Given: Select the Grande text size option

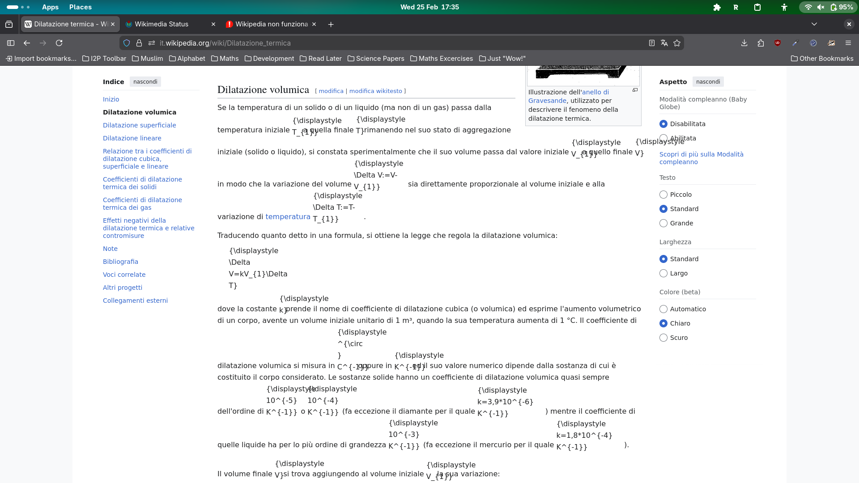Looking at the screenshot, I should tap(663, 223).
